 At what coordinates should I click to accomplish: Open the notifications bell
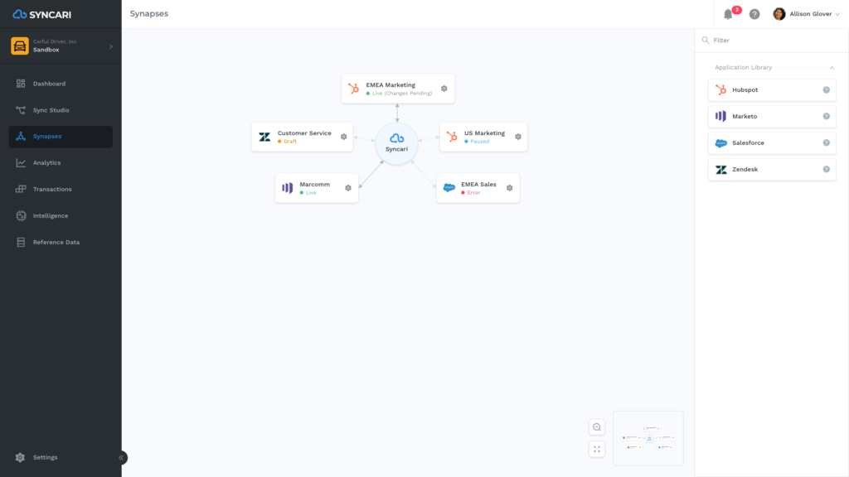point(728,14)
